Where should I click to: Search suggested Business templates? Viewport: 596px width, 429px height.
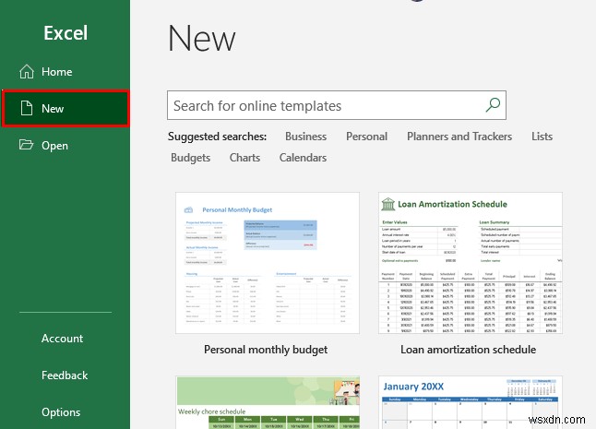point(305,137)
